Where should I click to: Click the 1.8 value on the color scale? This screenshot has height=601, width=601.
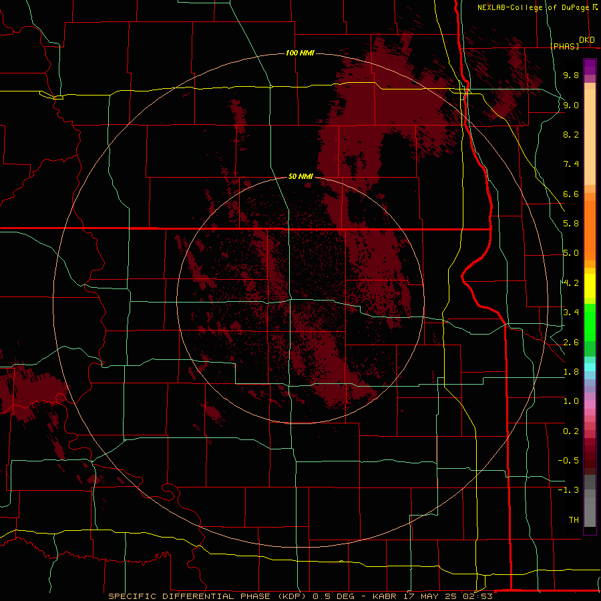(x=571, y=372)
